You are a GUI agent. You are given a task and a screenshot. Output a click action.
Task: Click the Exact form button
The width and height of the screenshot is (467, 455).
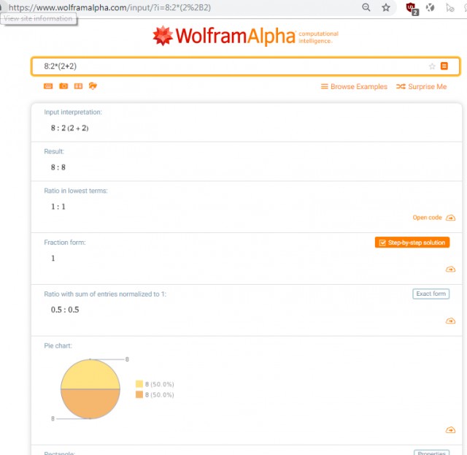tap(431, 294)
